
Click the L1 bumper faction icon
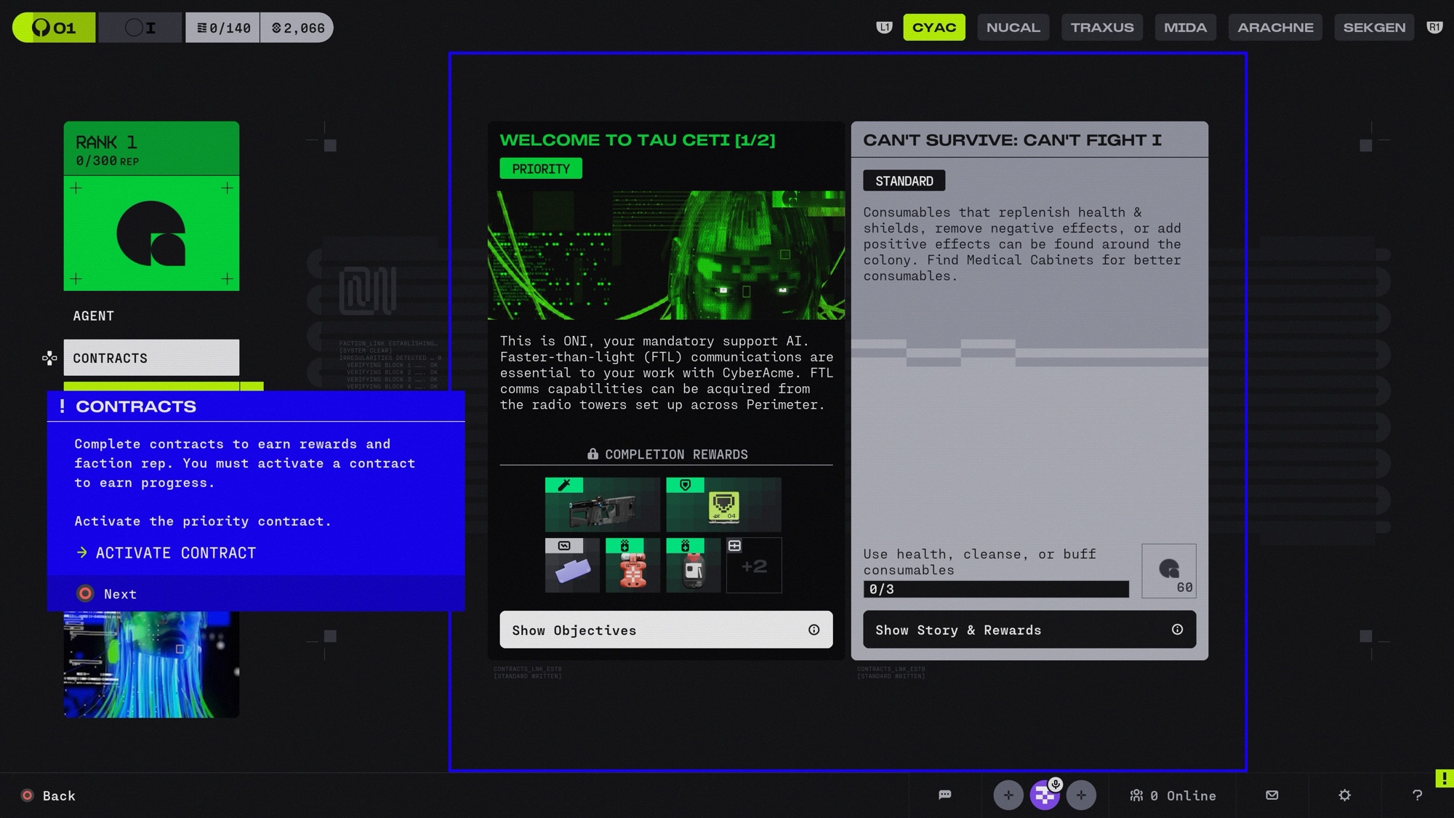coord(884,28)
